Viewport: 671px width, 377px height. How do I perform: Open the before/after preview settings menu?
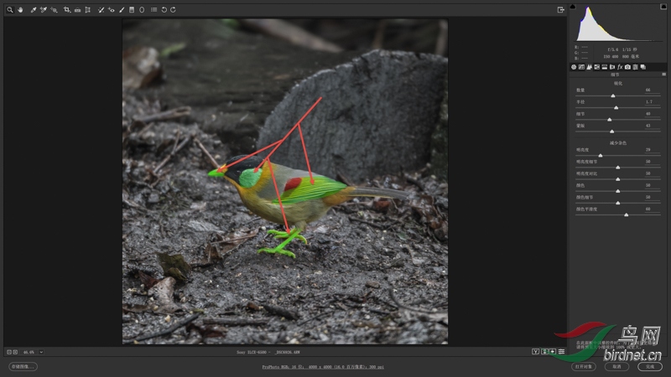(x=561, y=352)
